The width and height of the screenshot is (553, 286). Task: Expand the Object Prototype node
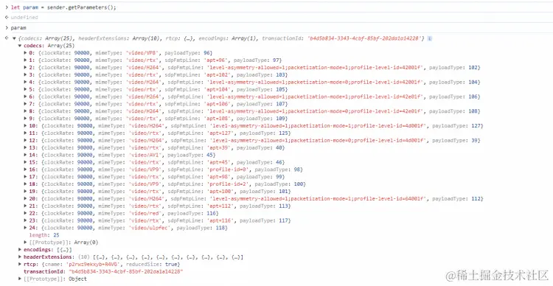(20, 279)
